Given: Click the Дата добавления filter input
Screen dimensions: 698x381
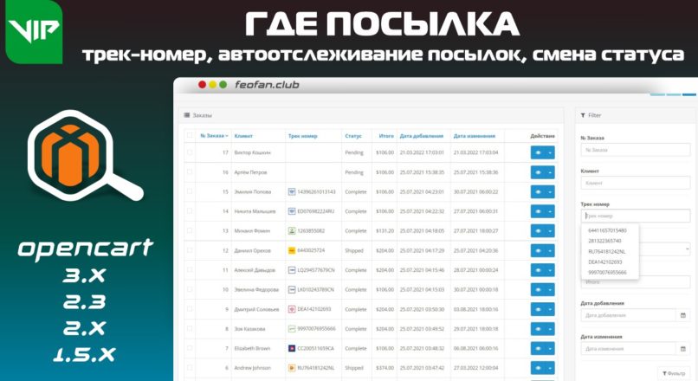Looking at the screenshot, I should 628,315.
